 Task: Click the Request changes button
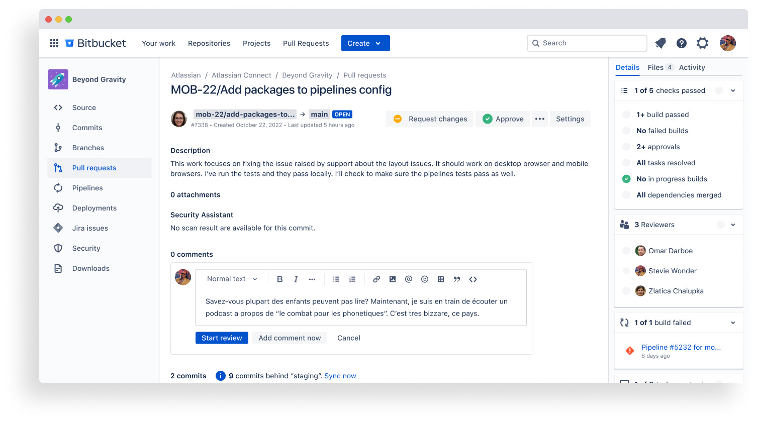[x=430, y=119]
